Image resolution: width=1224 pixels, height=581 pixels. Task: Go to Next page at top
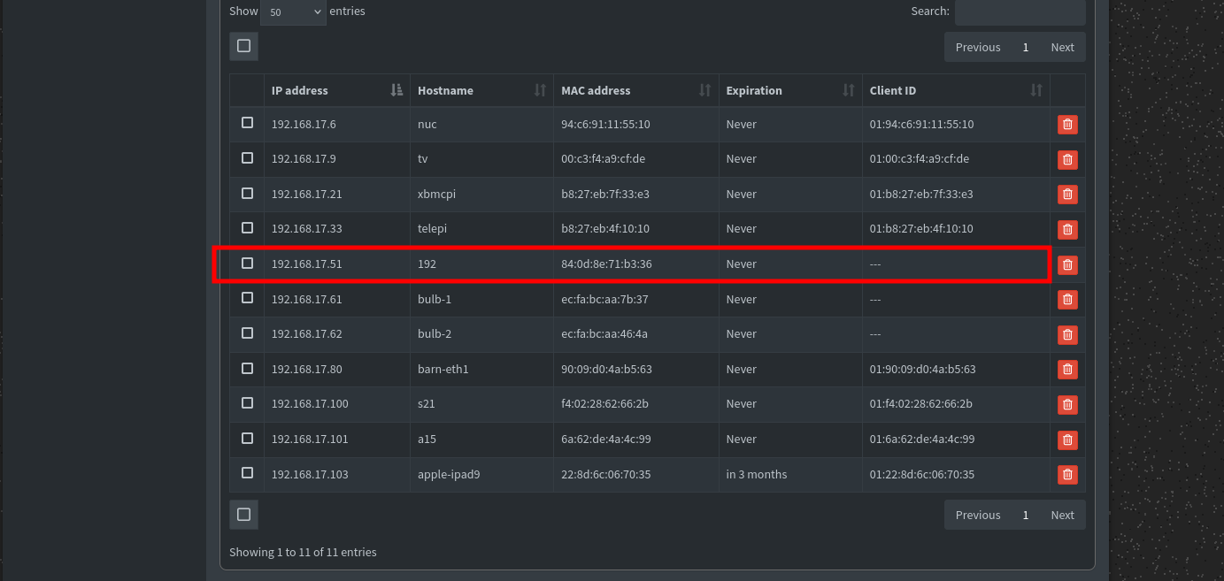1062,47
